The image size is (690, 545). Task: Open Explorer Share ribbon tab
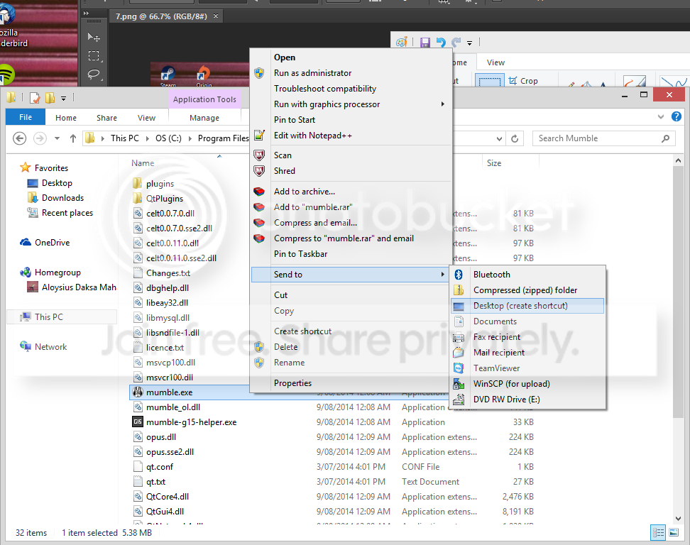(107, 118)
